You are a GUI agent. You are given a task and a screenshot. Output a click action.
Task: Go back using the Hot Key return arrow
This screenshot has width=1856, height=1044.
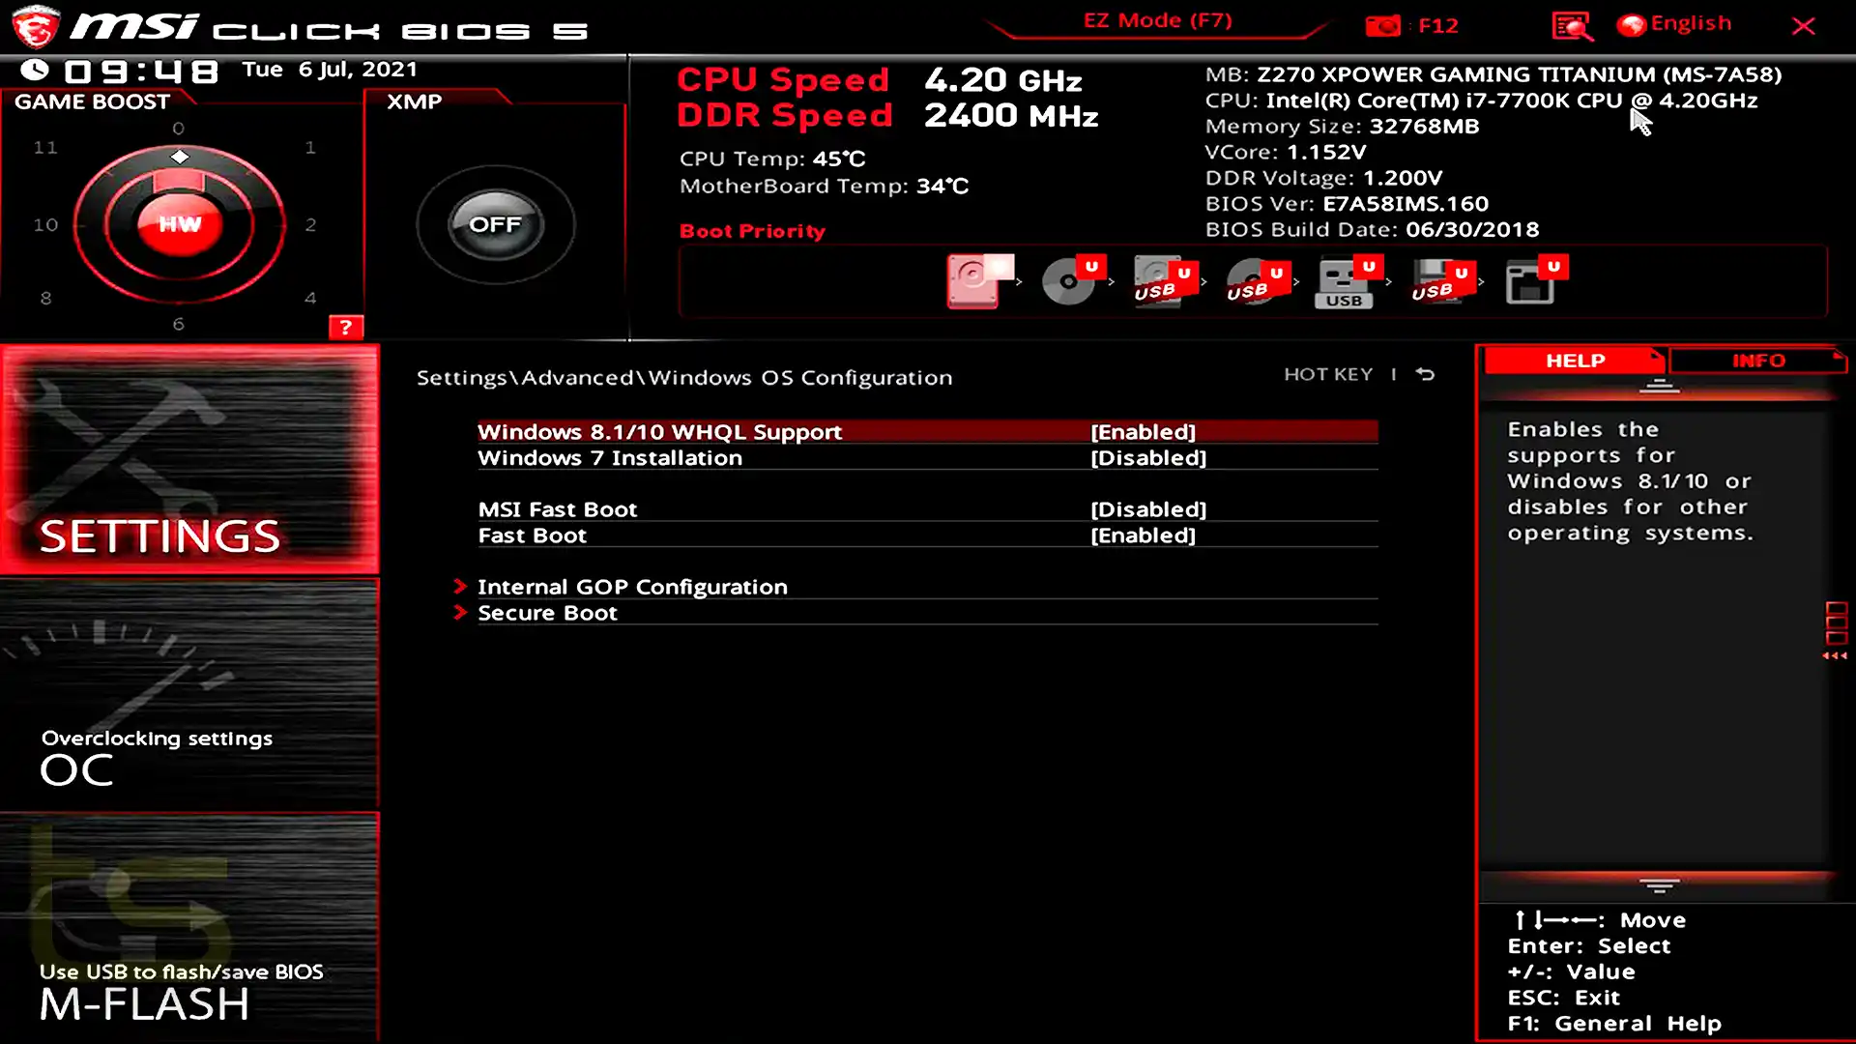tap(1425, 374)
